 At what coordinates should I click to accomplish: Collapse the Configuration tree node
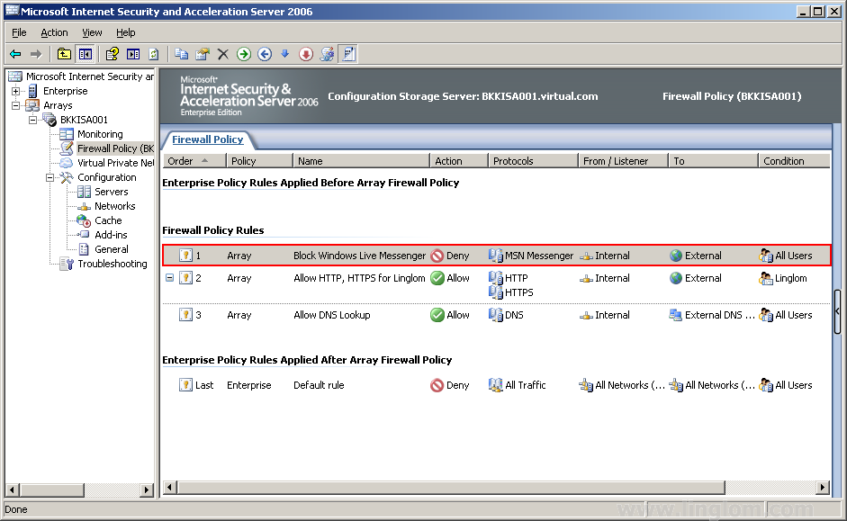pyautogui.click(x=50, y=177)
